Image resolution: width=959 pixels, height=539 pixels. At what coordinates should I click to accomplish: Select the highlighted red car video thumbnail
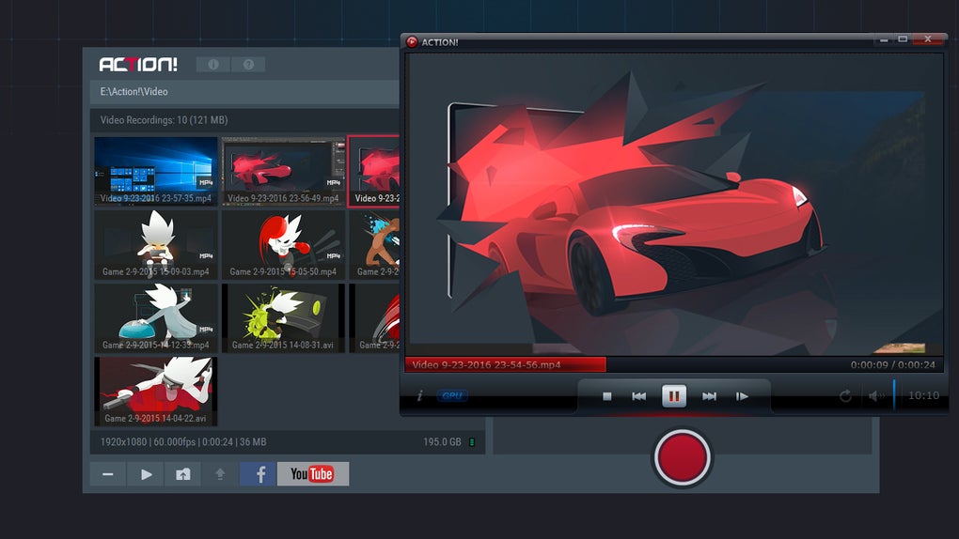(x=373, y=171)
